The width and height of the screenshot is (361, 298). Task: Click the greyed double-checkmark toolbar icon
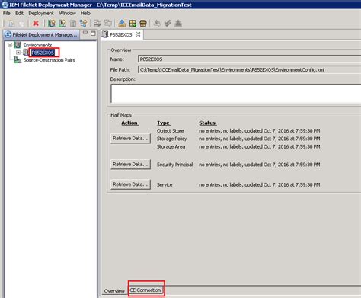coord(168,24)
